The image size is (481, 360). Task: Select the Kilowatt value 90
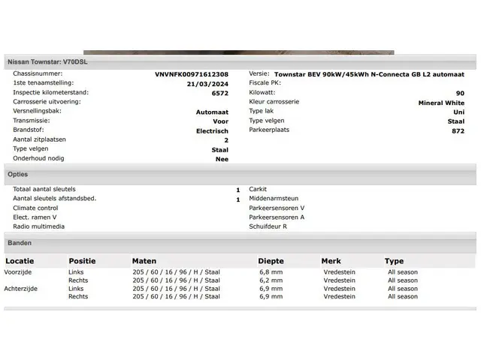pos(460,93)
